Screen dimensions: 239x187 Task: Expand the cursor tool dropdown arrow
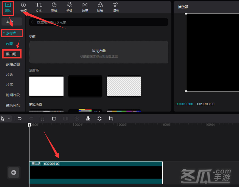tap(9, 119)
